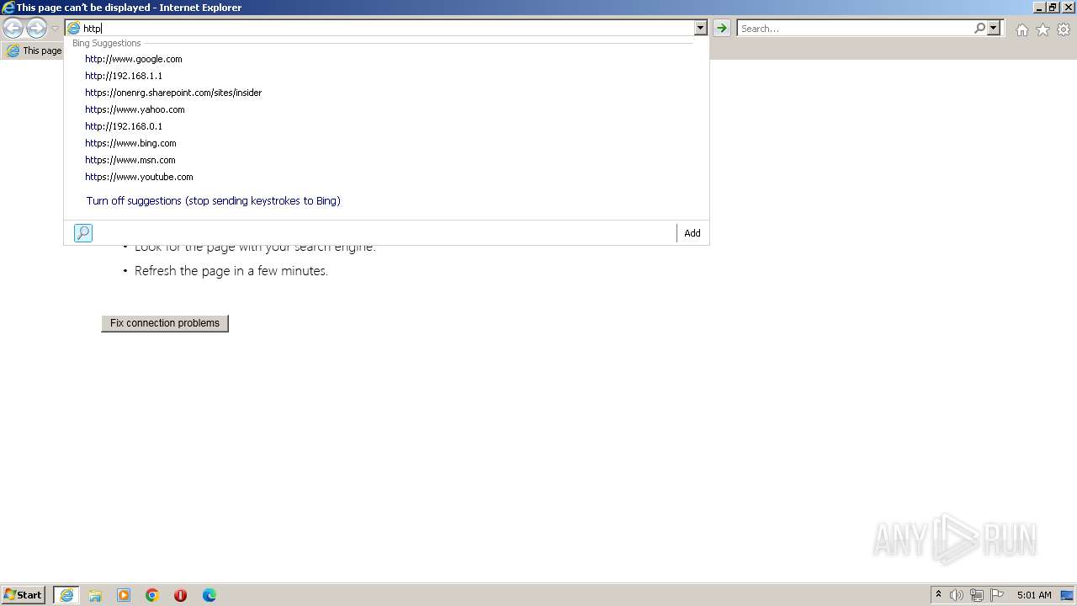
Task: Open Microsoft Edge taskbar icon
Action: tap(210, 595)
